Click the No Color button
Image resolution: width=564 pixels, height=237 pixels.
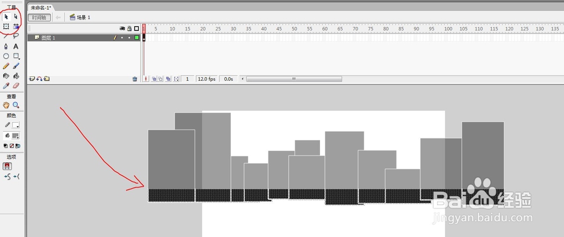click(11, 146)
